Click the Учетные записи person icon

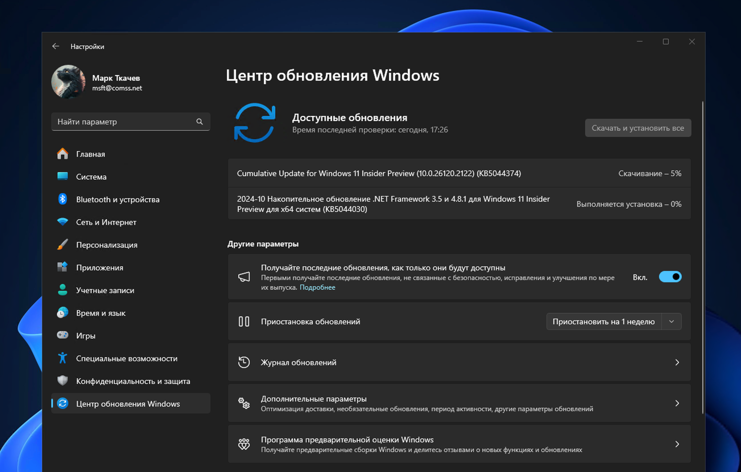[x=63, y=290]
